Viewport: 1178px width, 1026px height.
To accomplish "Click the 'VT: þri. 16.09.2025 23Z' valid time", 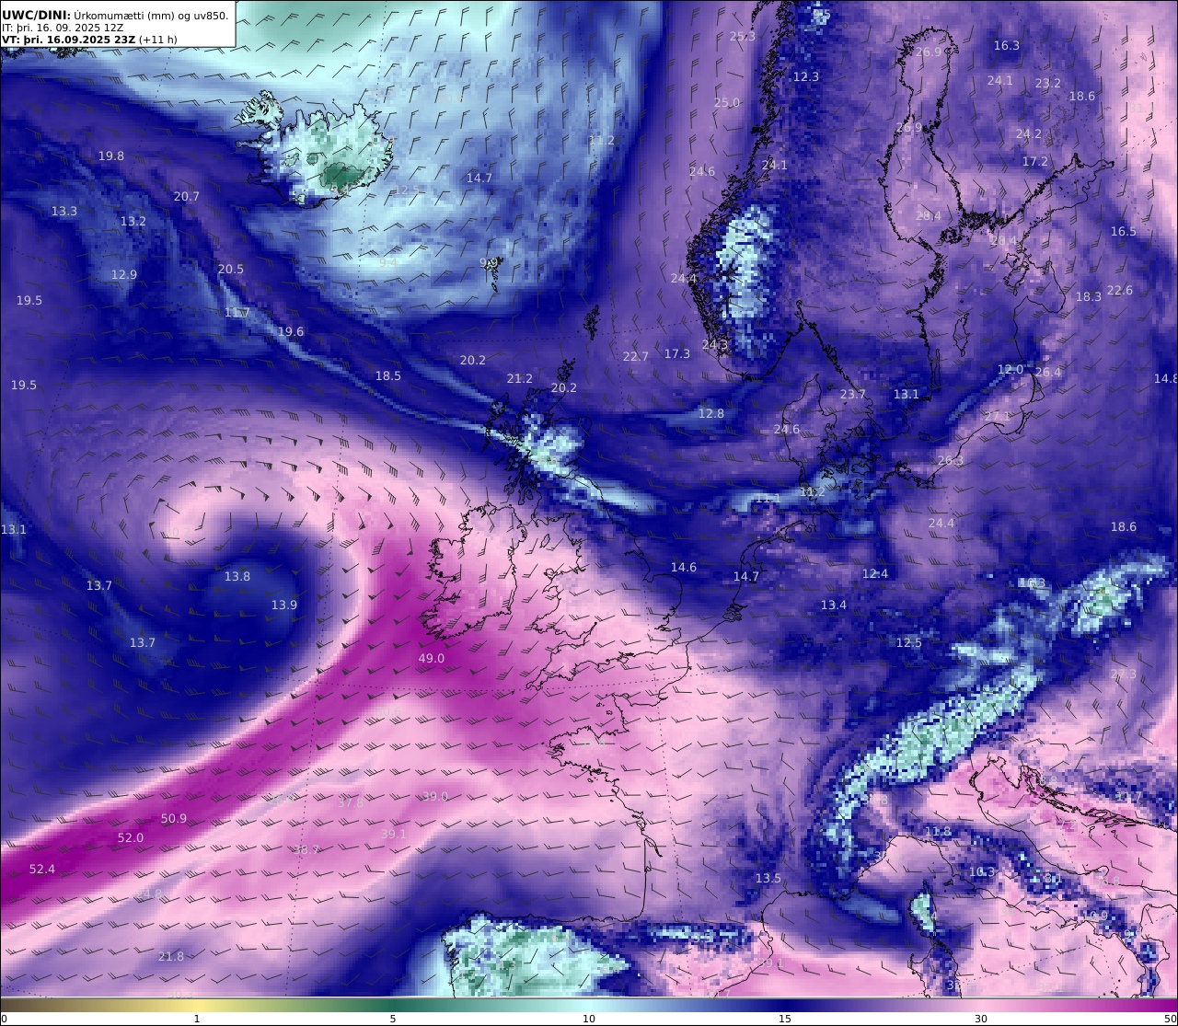I will 69,40.
